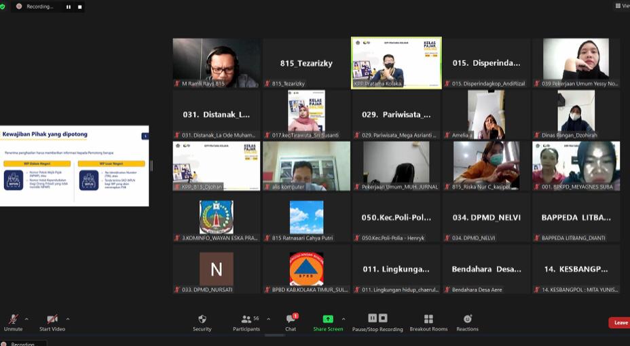The height and width of the screenshot is (346, 630).
Task: Open the Reactions menu
Action: tap(467, 320)
